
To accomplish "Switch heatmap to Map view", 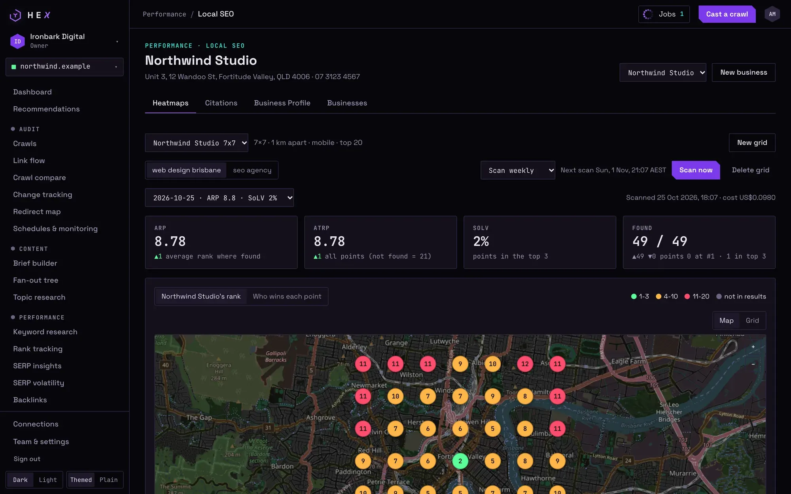I will [727, 321].
